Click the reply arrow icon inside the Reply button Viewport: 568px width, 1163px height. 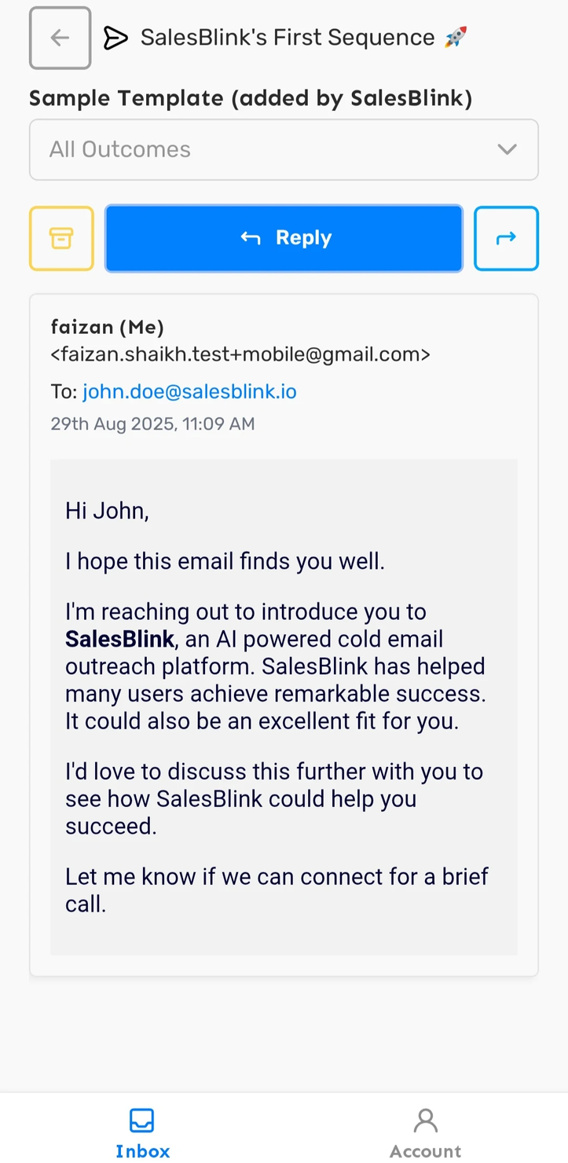pos(250,238)
